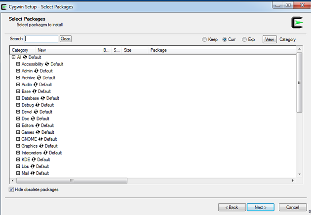Proceed with the Next button
Image resolution: width=311 pixels, height=215 pixels.
tap(261, 207)
